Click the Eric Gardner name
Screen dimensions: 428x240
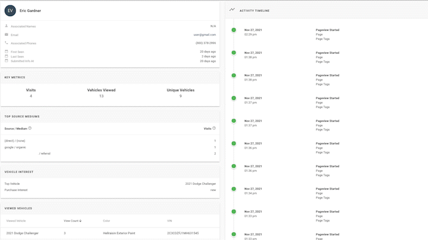pos(30,11)
